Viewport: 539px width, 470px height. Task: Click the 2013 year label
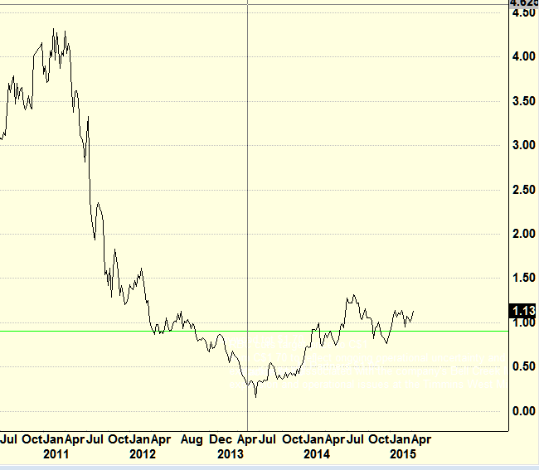pyautogui.click(x=231, y=454)
